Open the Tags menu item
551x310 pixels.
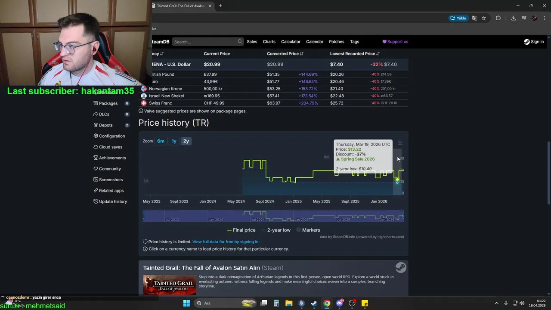coord(355,42)
